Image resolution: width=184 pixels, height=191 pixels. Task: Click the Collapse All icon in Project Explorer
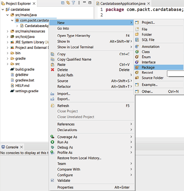[63, 3]
